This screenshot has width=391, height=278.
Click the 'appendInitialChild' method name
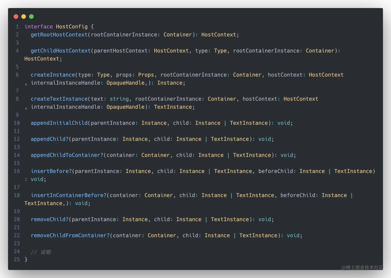point(59,123)
